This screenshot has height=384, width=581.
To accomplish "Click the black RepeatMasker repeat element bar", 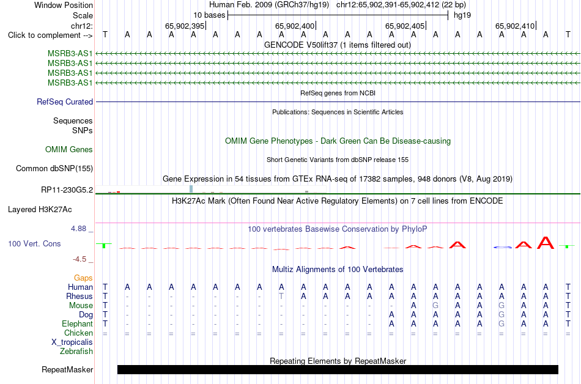I will (338, 369).
